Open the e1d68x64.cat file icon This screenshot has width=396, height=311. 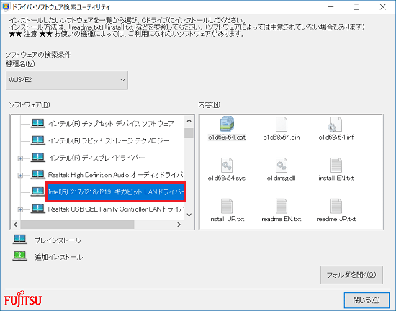coord(227,124)
